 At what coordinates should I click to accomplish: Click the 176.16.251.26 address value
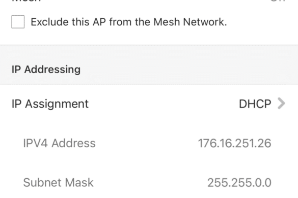tap(234, 143)
